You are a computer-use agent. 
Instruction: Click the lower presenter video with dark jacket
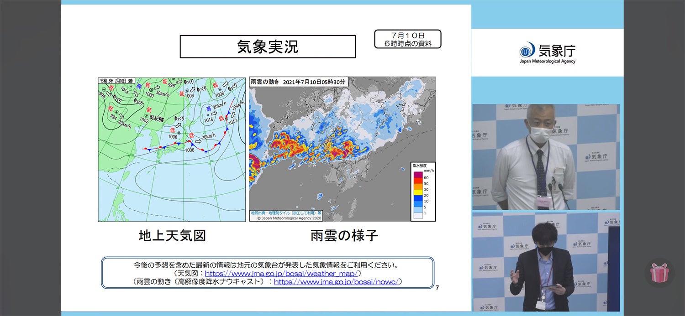tap(546, 262)
